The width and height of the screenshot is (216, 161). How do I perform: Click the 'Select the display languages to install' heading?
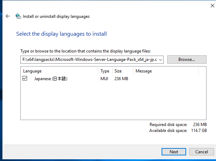coord(61,34)
